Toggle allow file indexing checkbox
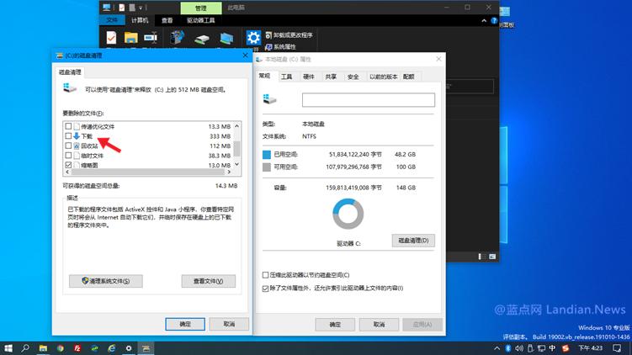 click(x=265, y=288)
